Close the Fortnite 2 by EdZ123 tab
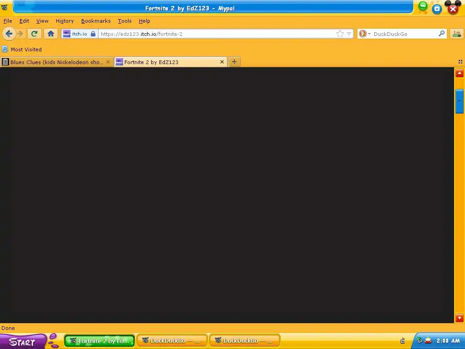The image size is (465, 349). (x=222, y=62)
